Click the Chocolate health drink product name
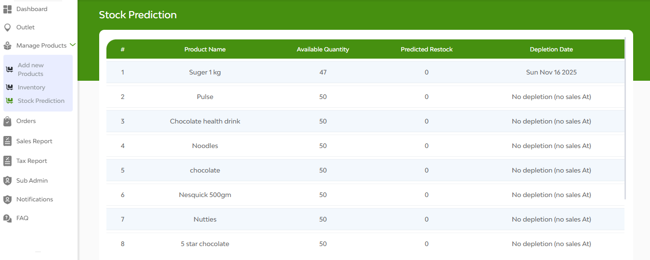The width and height of the screenshot is (650, 260). [205, 121]
